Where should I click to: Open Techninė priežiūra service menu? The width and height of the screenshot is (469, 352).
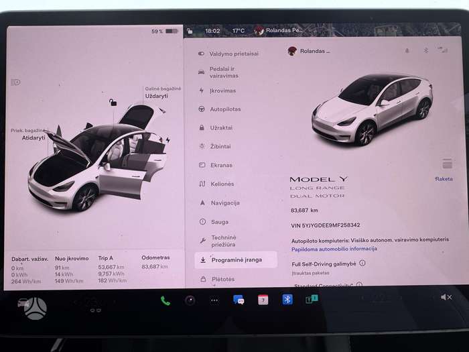pyautogui.click(x=218, y=241)
